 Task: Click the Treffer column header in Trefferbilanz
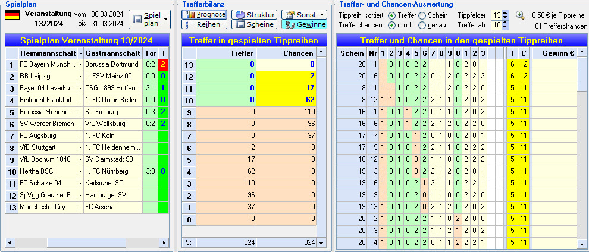coord(227,53)
